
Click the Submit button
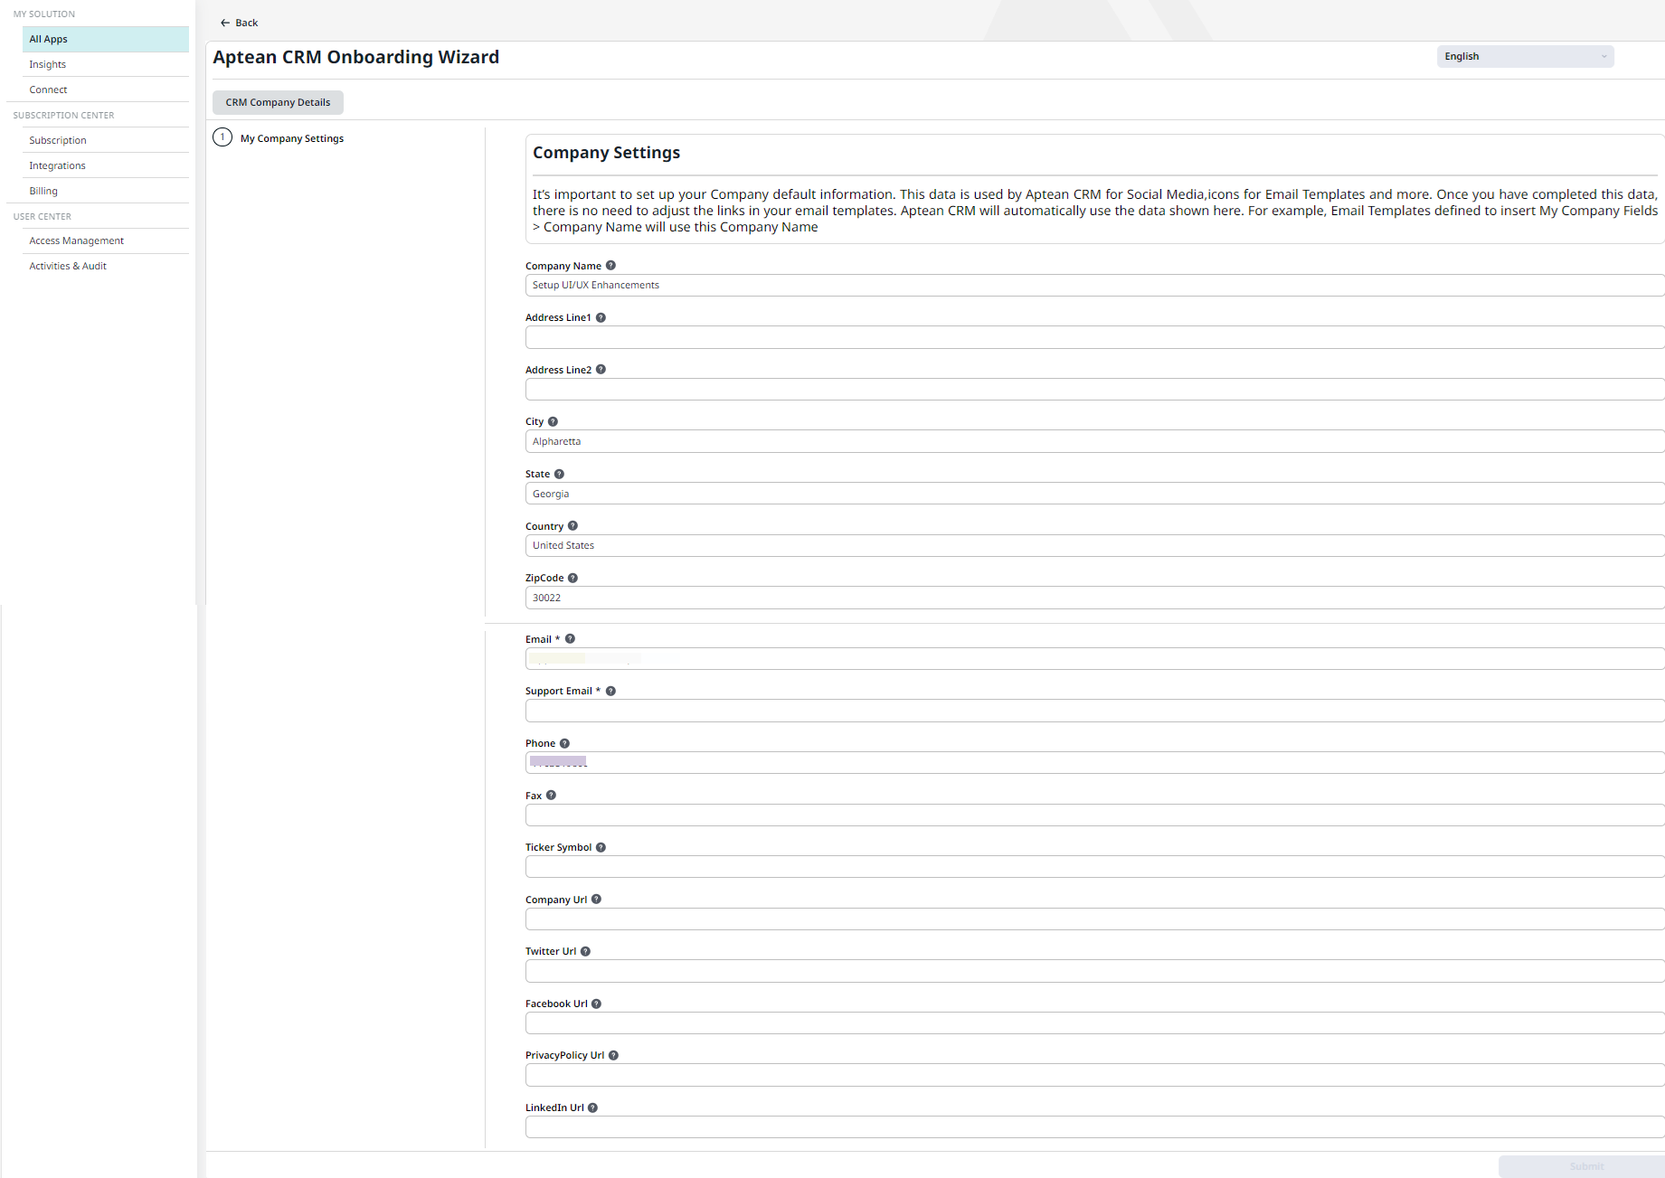[1583, 1166]
